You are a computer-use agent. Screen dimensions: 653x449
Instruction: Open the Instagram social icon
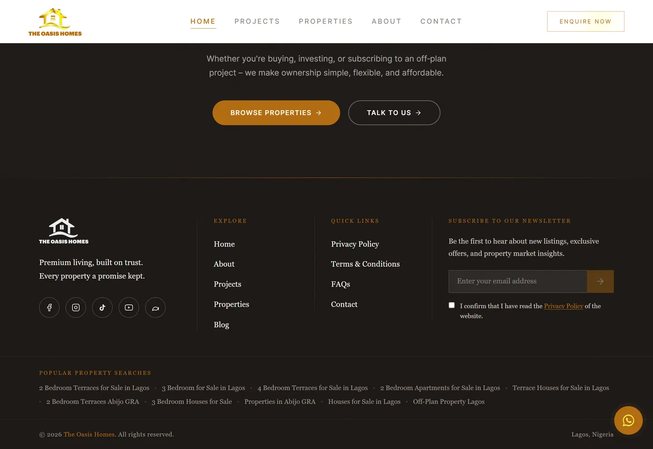pos(76,307)
